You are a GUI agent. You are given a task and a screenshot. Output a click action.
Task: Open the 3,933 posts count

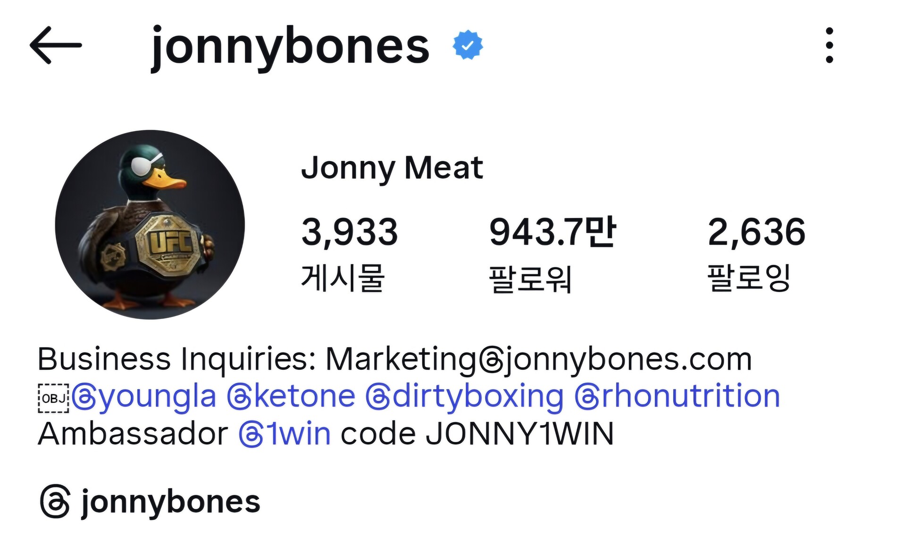pos(350,232)
